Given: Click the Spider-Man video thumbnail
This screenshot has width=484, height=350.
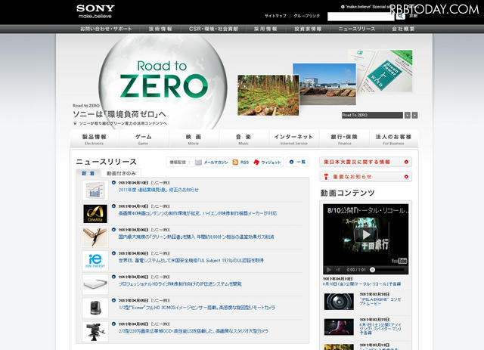Looking at the screenshot, I should click(x=339, y=327).
